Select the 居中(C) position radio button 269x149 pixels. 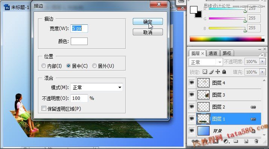click(68, 66)
